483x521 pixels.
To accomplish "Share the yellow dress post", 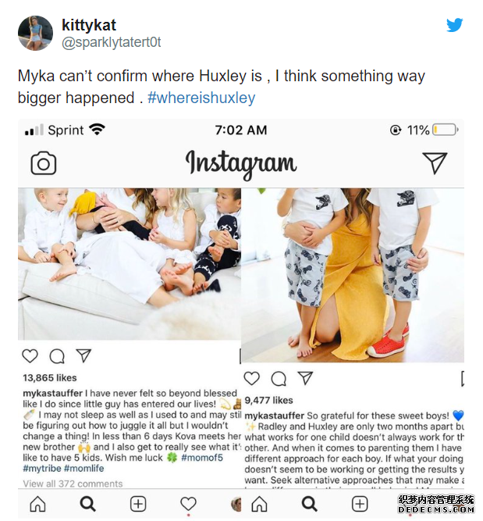I will (x=304, y=378).
